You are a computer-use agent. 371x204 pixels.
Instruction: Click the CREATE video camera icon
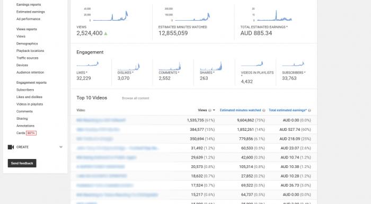coord(11,147)
